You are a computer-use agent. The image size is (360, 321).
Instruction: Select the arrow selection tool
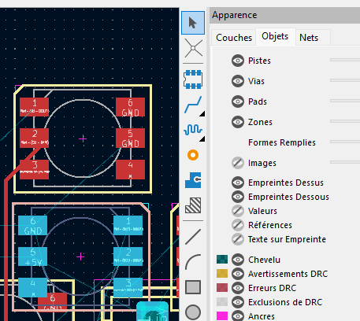tap(193, 23)
